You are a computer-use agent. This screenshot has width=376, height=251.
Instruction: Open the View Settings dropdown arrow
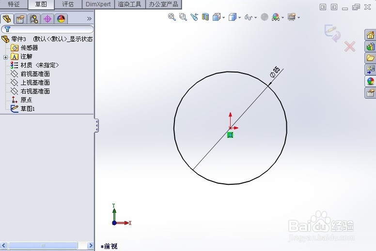click(298, 18)
